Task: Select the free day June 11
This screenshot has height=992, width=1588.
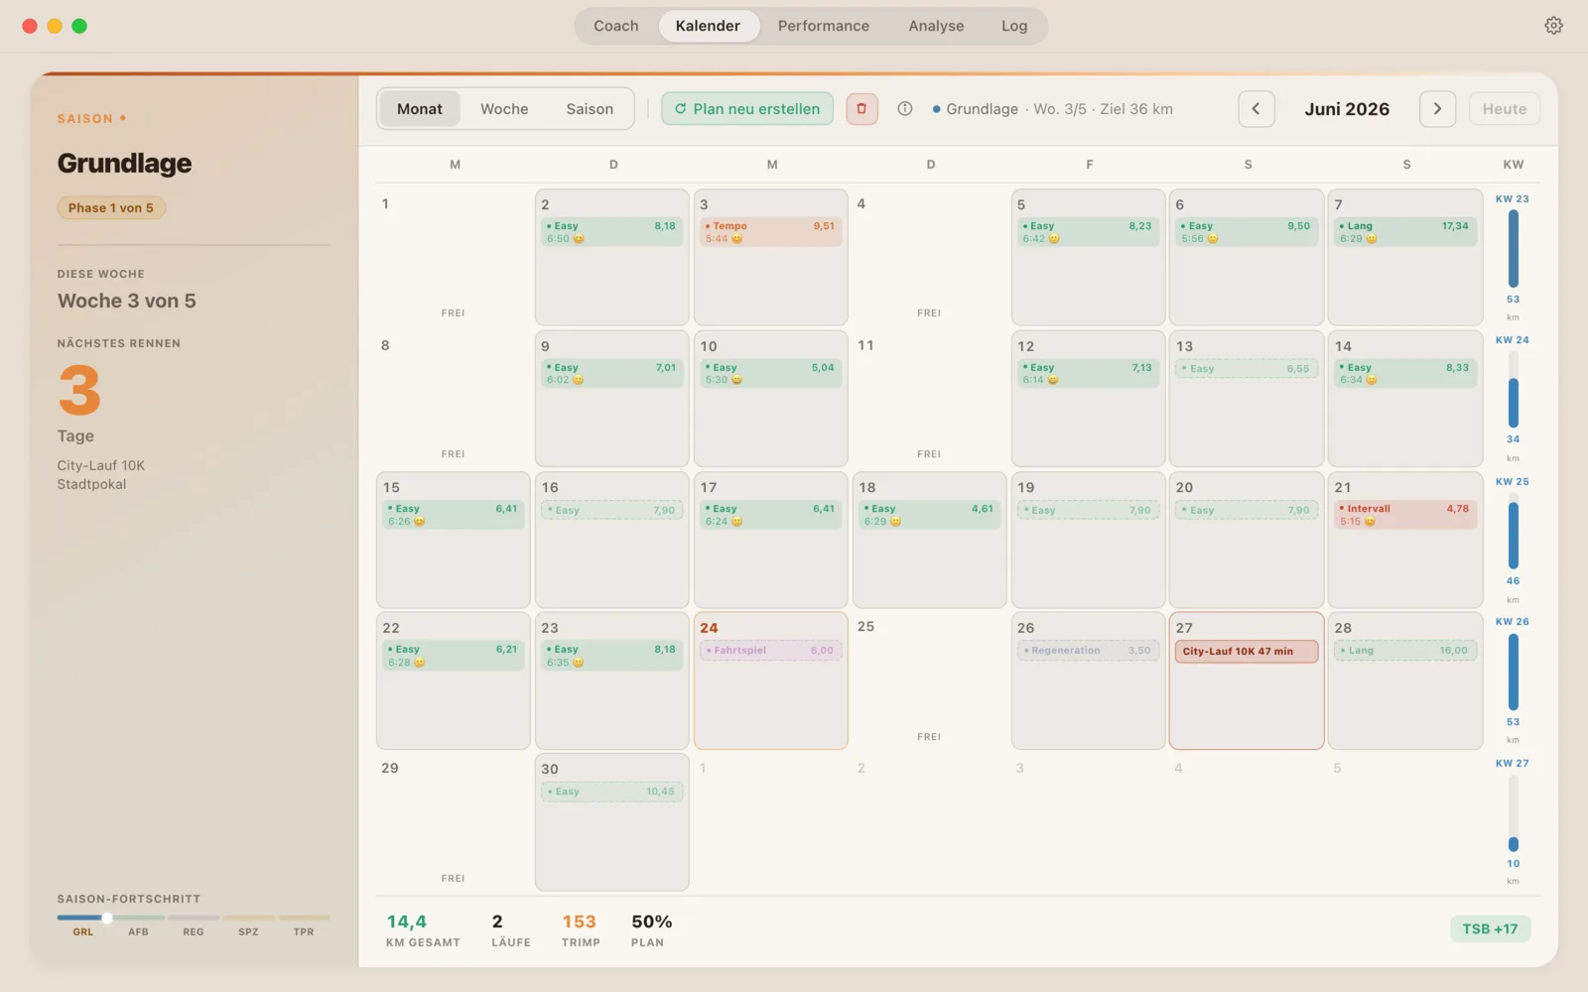Action: (x=929, y=399)
